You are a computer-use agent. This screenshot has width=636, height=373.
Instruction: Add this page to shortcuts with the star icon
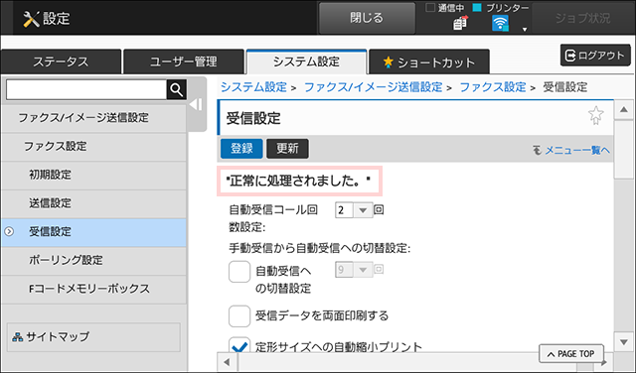point(595,115)
